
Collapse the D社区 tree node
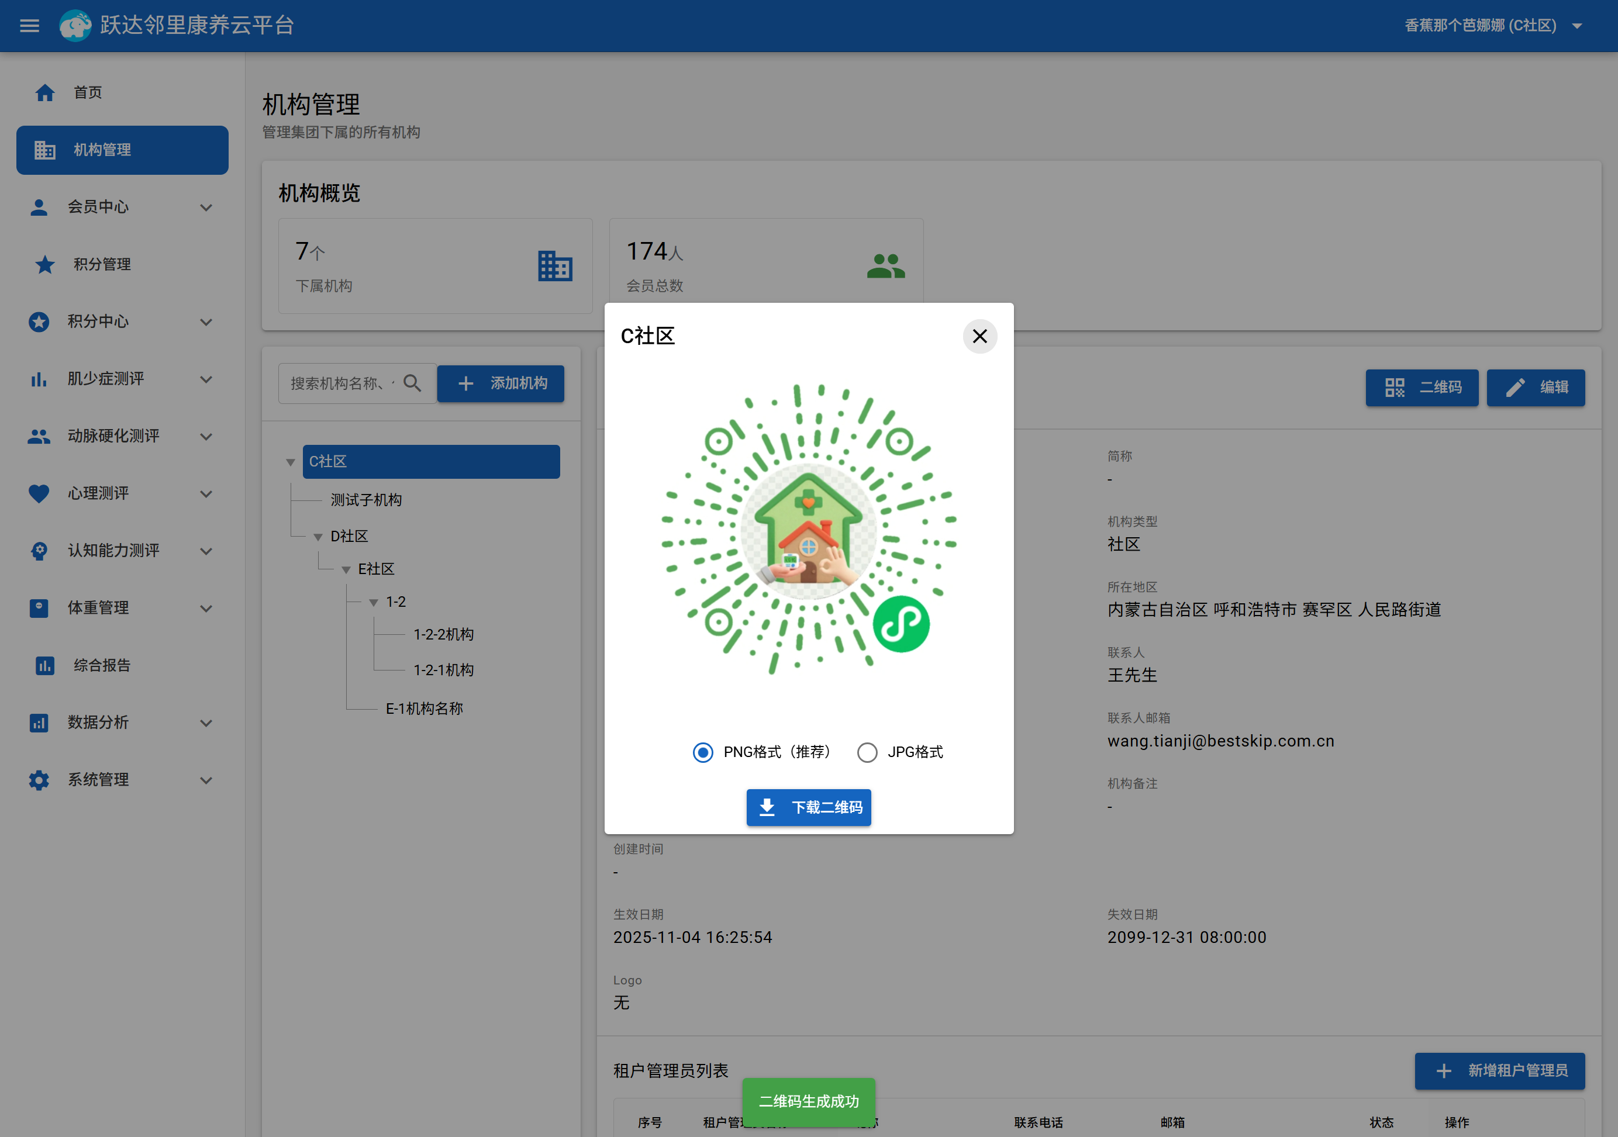(318, 537)
